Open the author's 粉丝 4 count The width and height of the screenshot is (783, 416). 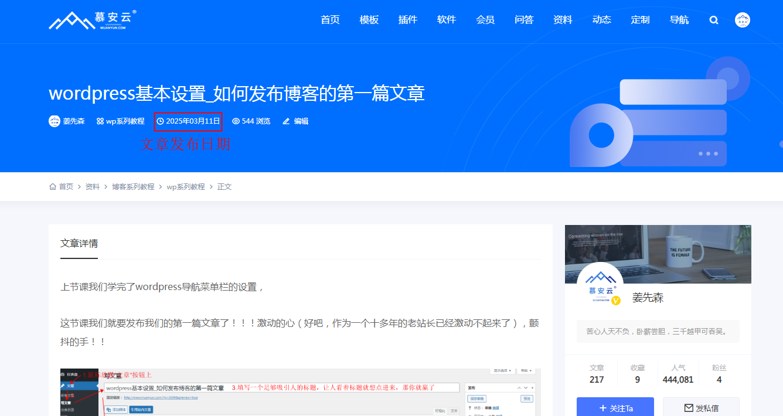pos(719,374)
